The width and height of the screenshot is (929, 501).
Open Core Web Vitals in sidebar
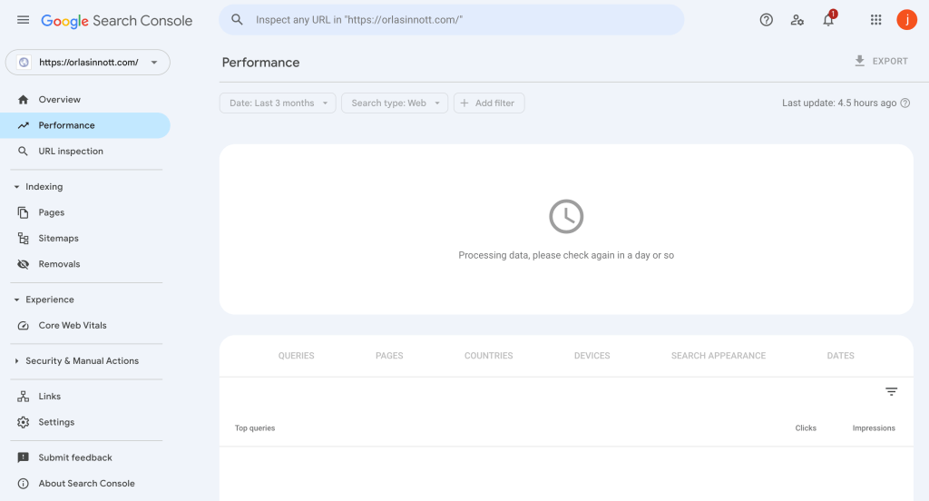click(73, 326)
